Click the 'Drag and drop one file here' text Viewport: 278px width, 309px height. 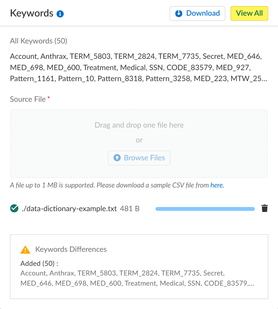(x=139, y=125)
